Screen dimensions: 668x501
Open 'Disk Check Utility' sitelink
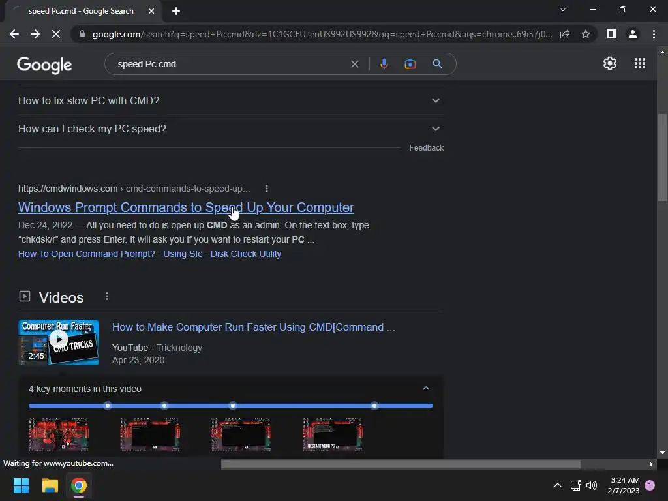click(x=246, y=254)
